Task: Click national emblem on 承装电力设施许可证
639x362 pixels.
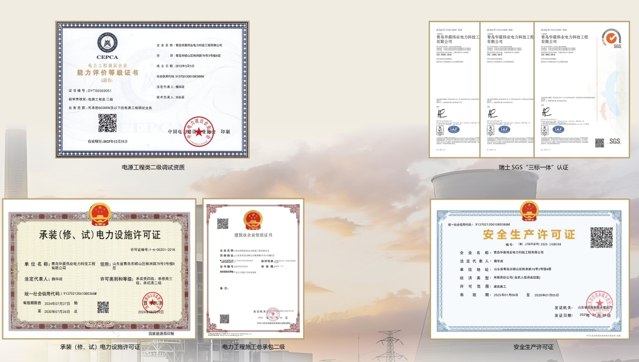Action: 100,213
